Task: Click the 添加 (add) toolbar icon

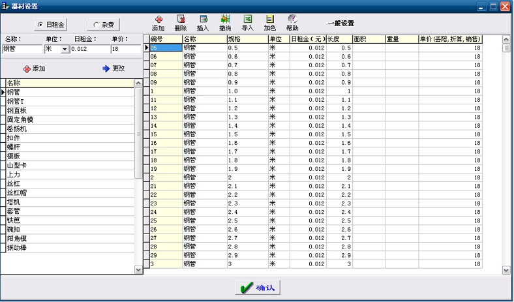Action: (158, 23)
